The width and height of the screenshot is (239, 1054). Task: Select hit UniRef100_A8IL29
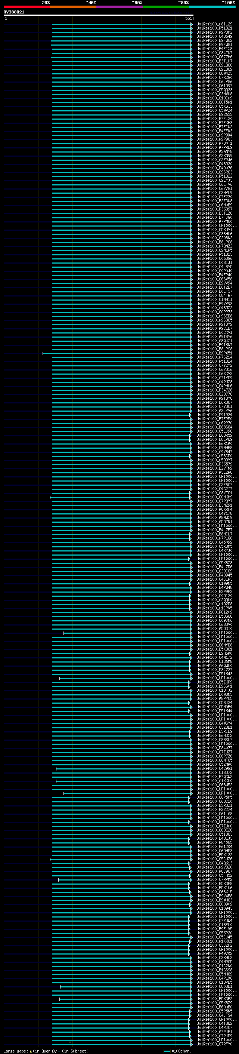pyautogui.click(x=214, y=24)
